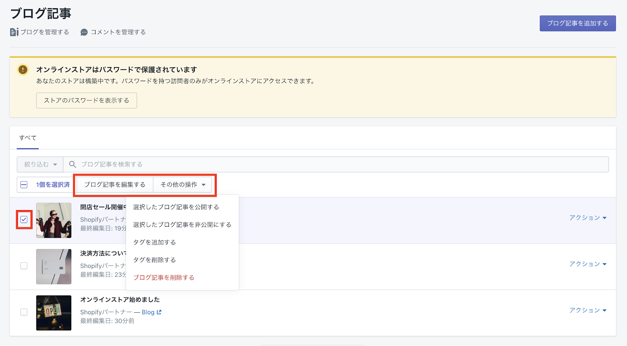Open アクション dropdown for オンラインストア始めました
The image size is (627, 346).
[587, 310]
